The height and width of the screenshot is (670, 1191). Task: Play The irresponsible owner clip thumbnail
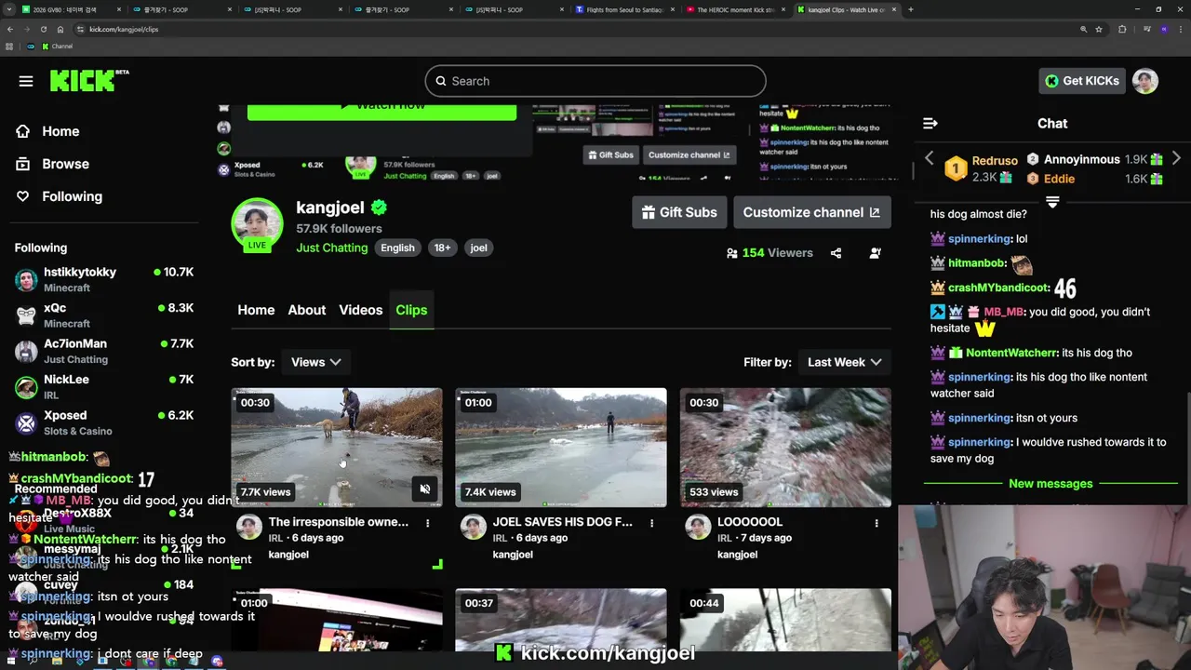tap(337, 448)
